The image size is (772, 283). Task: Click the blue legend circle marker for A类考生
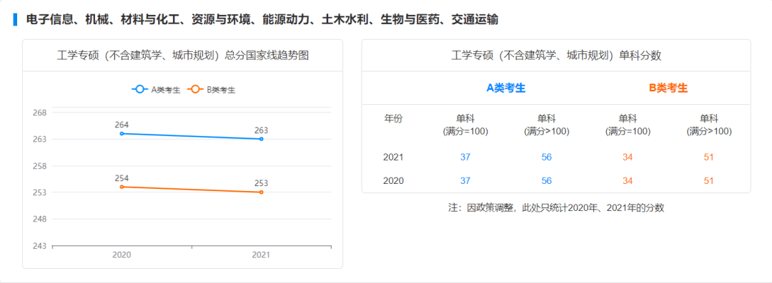tap(140, 89)
